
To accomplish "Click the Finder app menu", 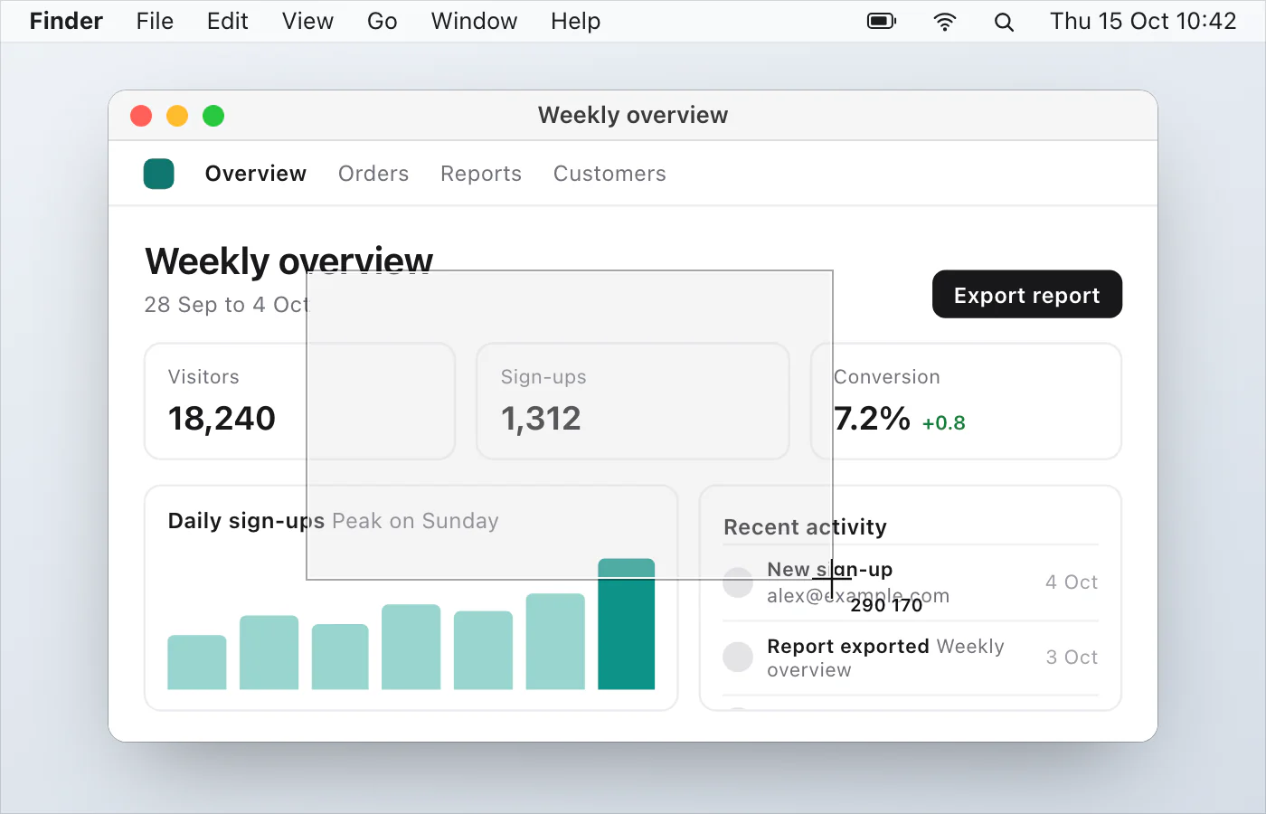I will (x=66, y=21).
